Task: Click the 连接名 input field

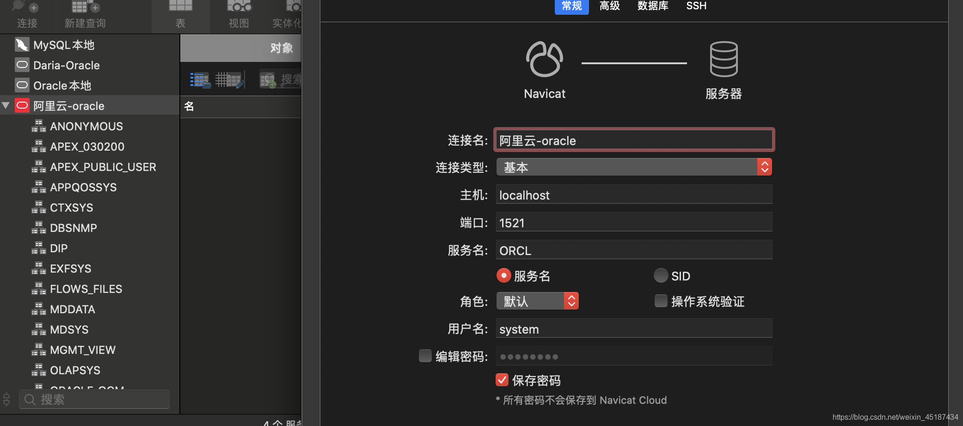Action: coord(634,140)
